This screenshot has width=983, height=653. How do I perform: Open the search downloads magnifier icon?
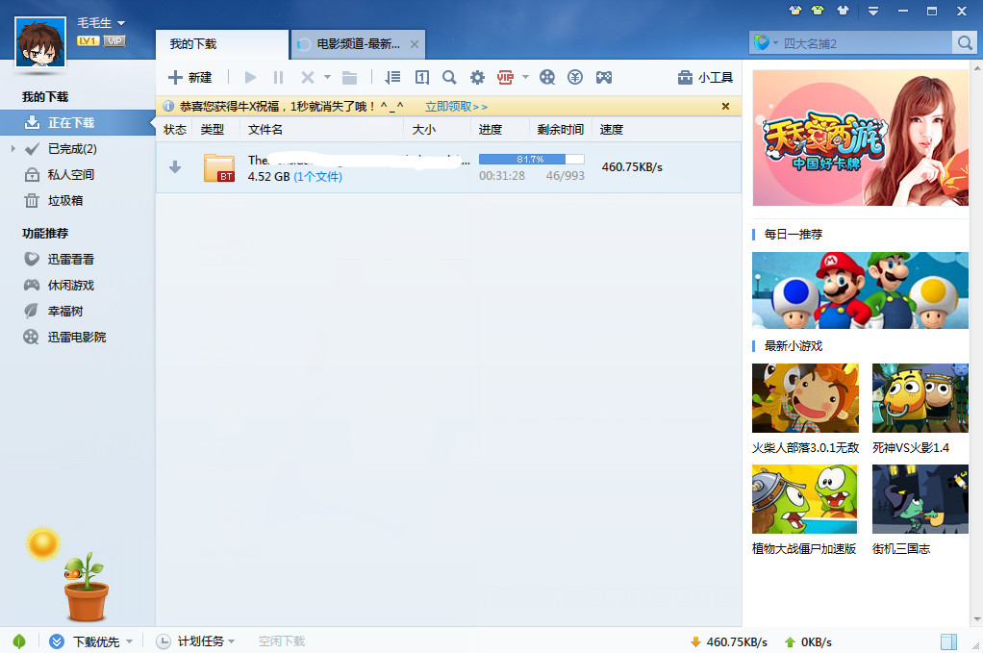pos(449,77)
